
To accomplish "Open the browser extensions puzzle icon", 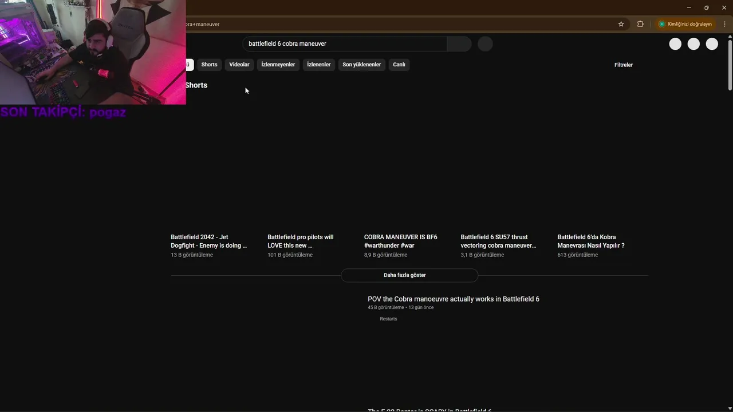I will pyautogui.click(x=640, y=24).
